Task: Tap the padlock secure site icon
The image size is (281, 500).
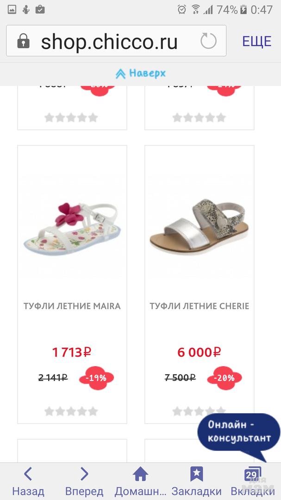Action: click(23, 42)
